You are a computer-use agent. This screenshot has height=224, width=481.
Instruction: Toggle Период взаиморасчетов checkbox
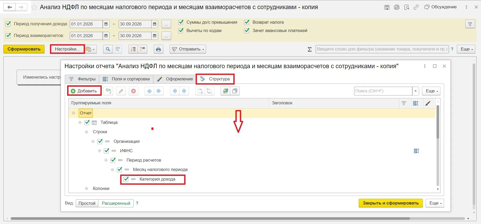(x=8, y=35)
